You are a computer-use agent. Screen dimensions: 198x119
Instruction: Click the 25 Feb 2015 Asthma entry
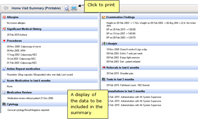coord(17,35)
